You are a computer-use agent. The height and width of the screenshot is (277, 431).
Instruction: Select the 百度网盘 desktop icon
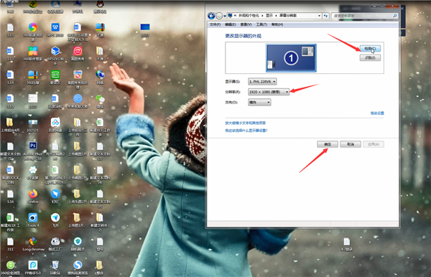tap(55, 125)
